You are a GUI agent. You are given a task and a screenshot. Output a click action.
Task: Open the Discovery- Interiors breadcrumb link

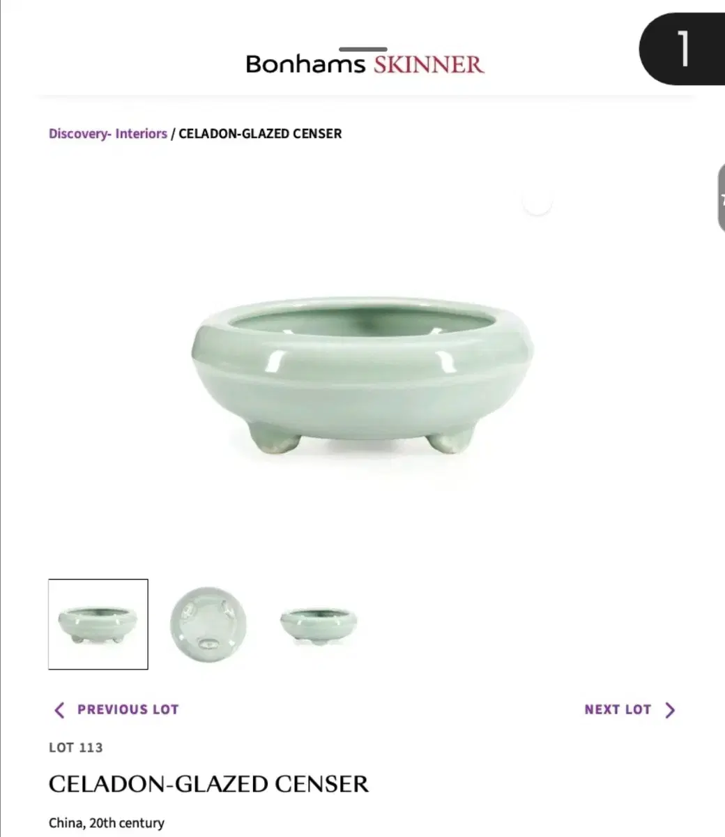point(108,133)
